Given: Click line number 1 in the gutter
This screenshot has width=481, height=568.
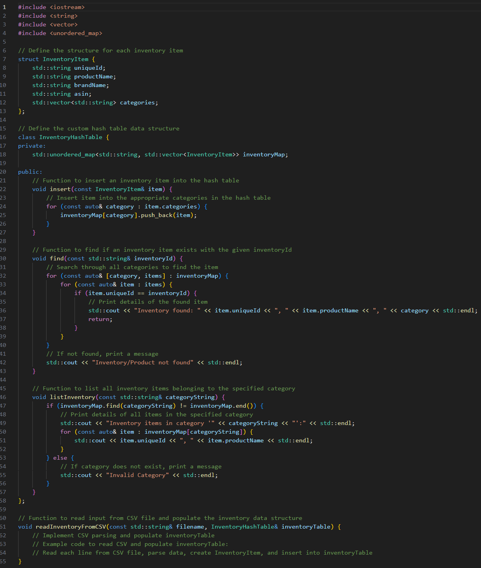Looking at the screenshot, I should tap(4, 7).
